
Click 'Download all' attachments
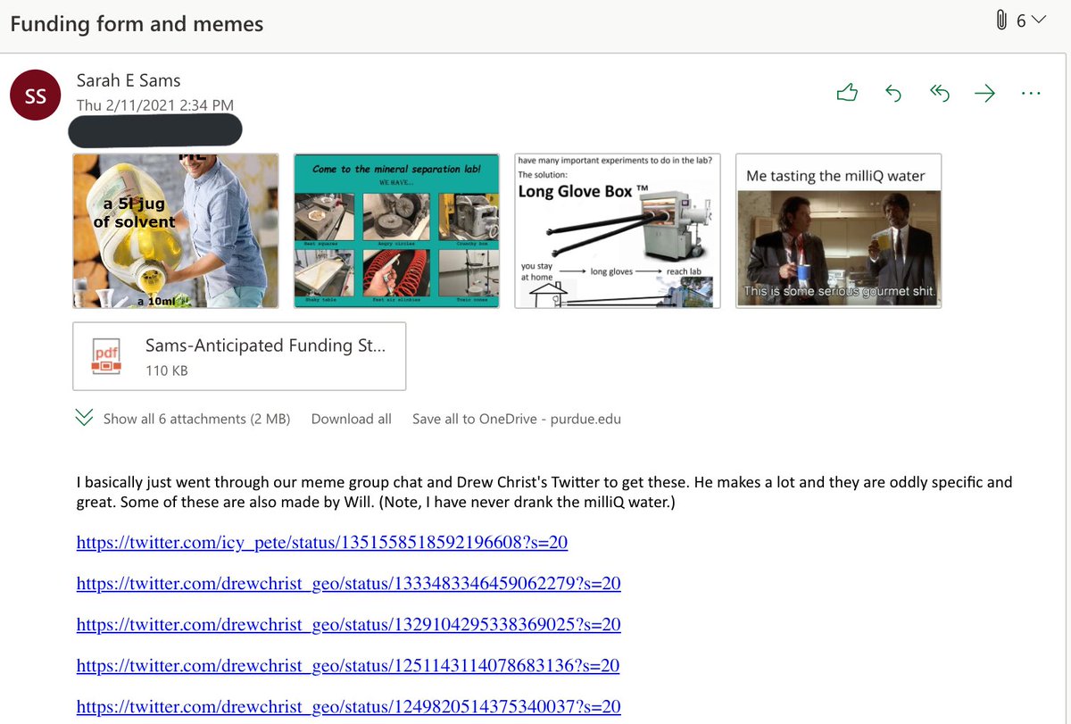point(351,419)
